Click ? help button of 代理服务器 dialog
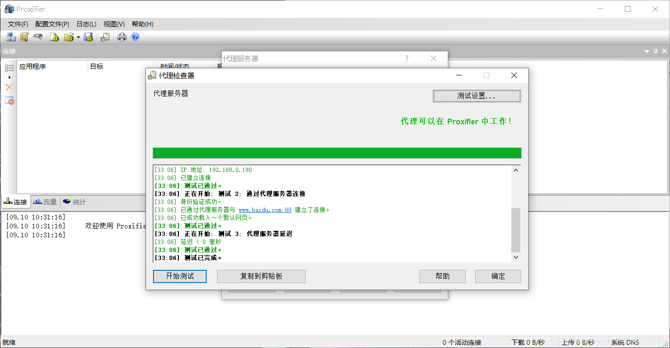The image size is (670, 348). click(407, 58)
